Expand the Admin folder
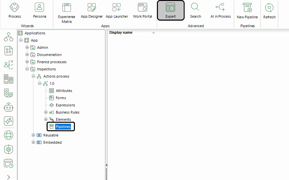289x180 pixels. coord(27,47)
